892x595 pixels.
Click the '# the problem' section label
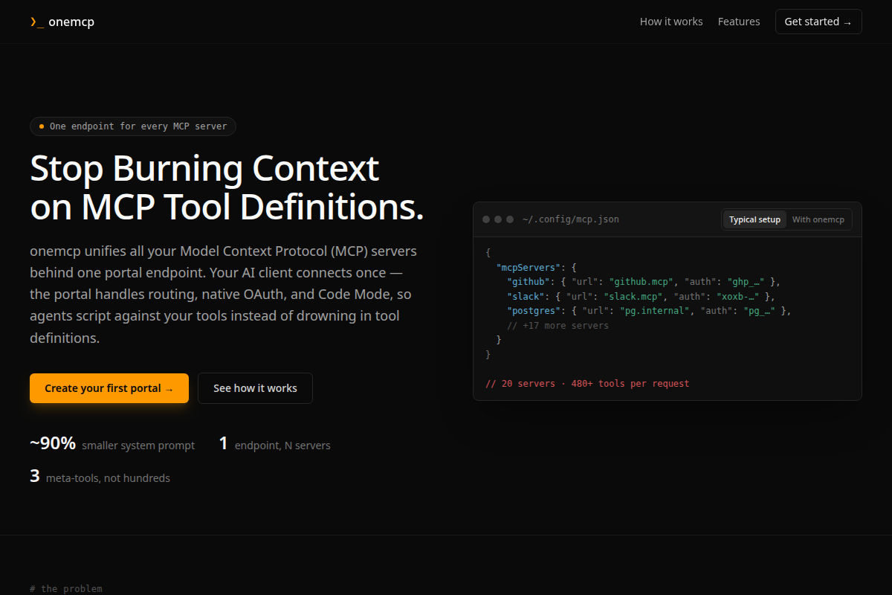click(66, 588)
